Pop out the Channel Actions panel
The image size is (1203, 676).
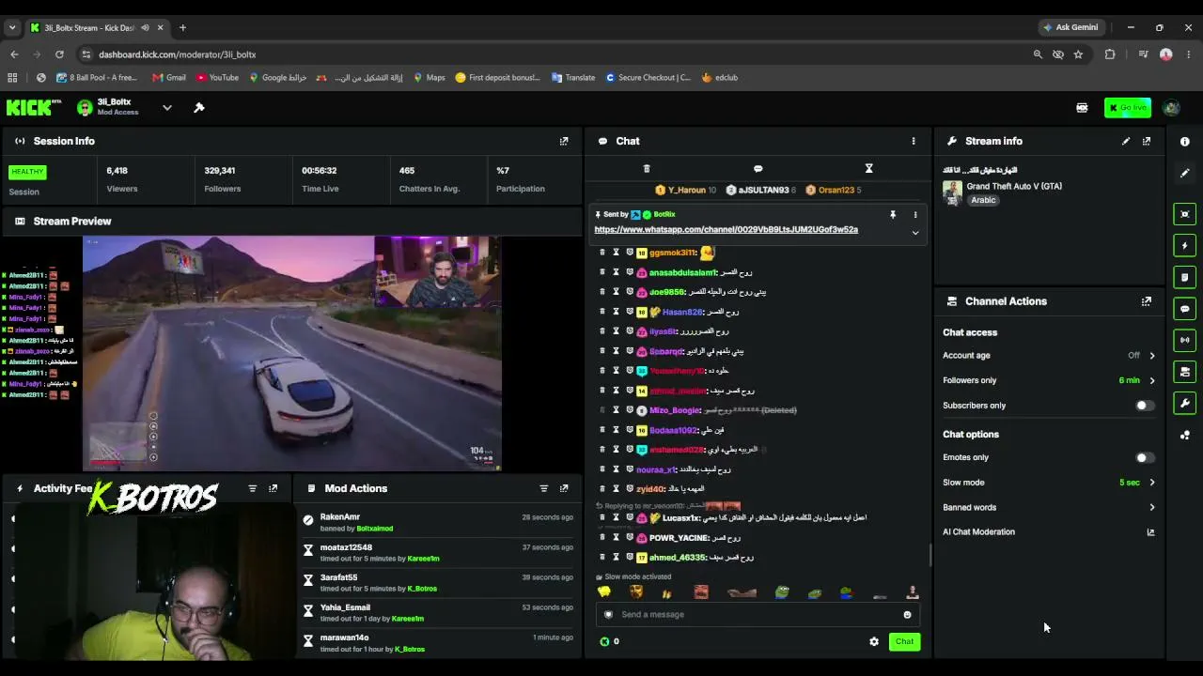click(x=1147, y=301)
